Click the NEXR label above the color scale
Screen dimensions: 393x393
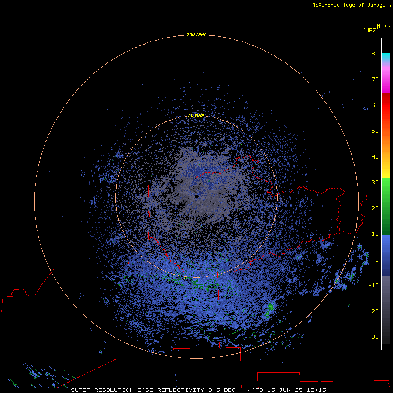pos(384,26)
